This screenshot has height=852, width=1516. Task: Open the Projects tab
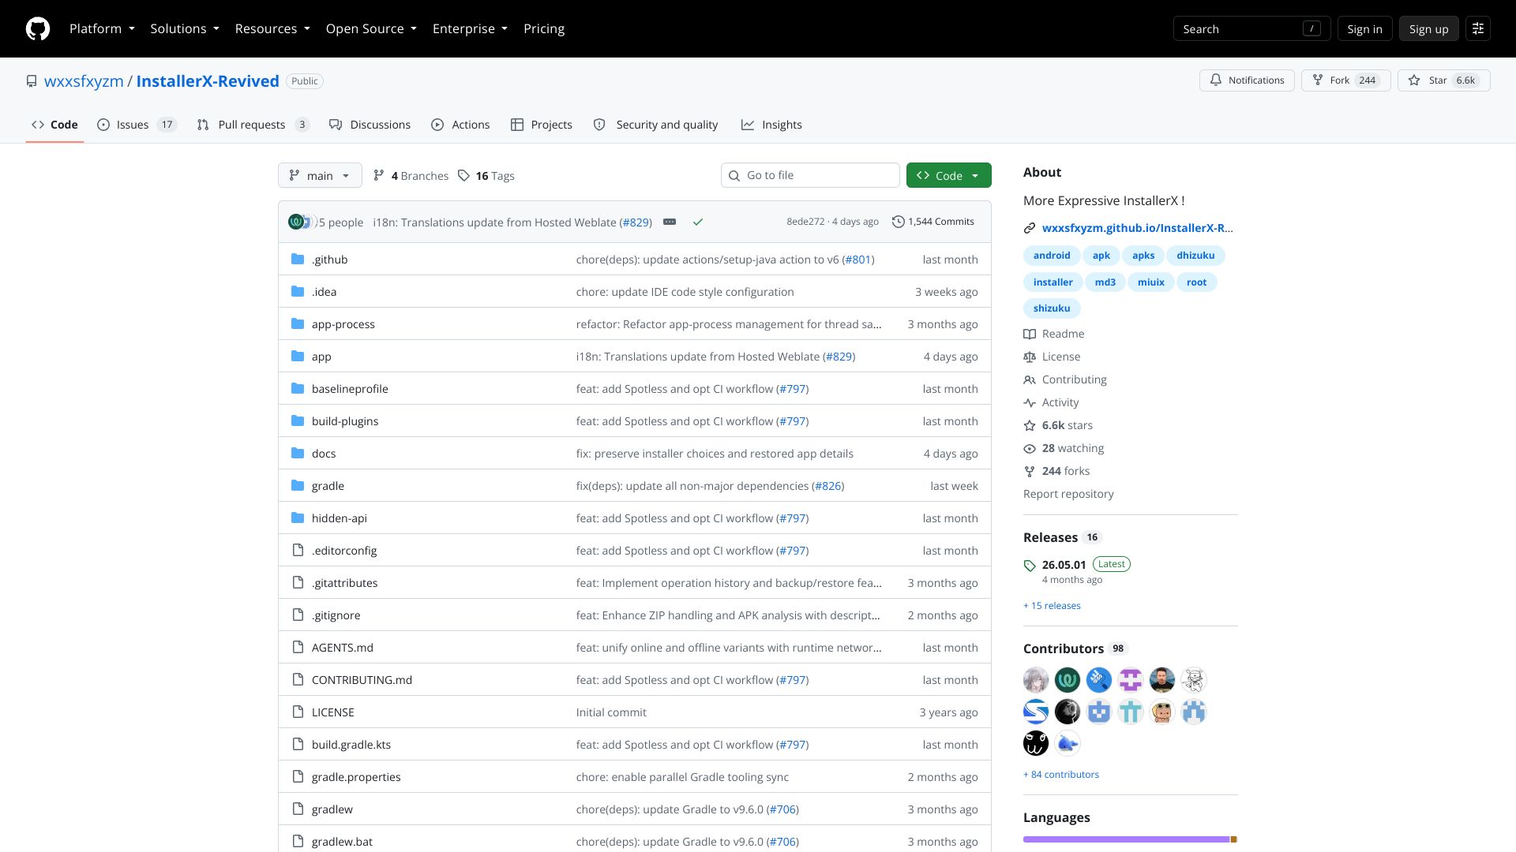pyautogui.click(x=541, y=125)
